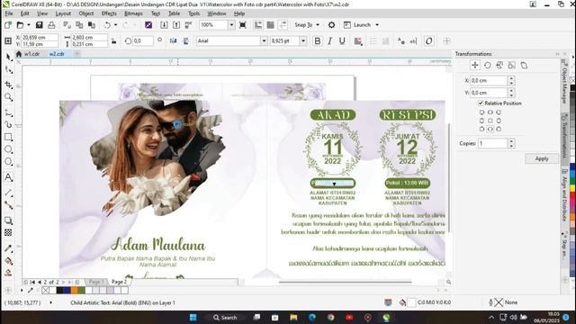
Task: Select the bottom-center anchor point in Transformations
Action: point(490,129)
